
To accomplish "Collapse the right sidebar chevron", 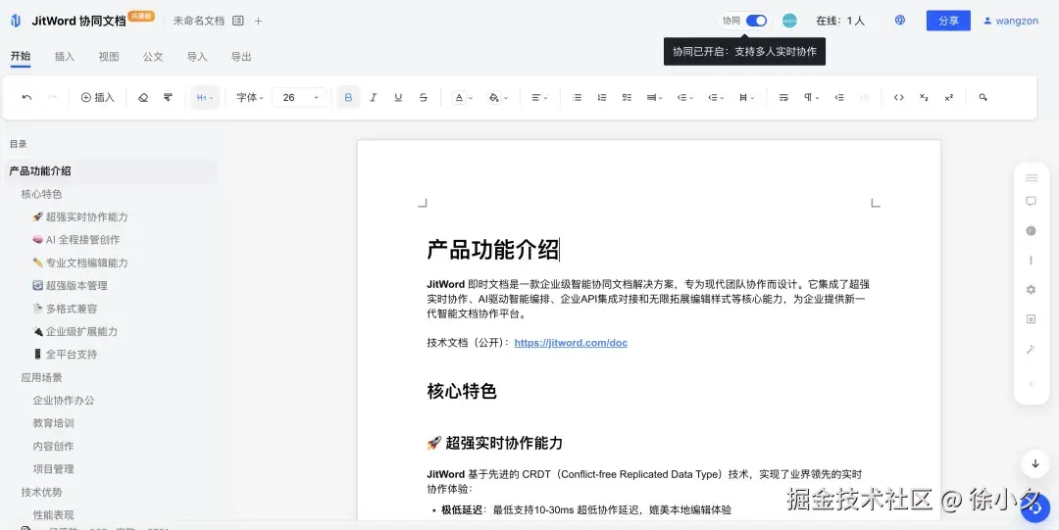I will point(1031,384).
